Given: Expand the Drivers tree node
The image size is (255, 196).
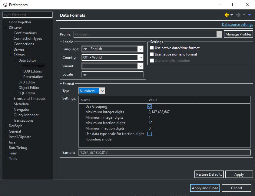Looking at the screenshot, I should (x=10, y=49).
